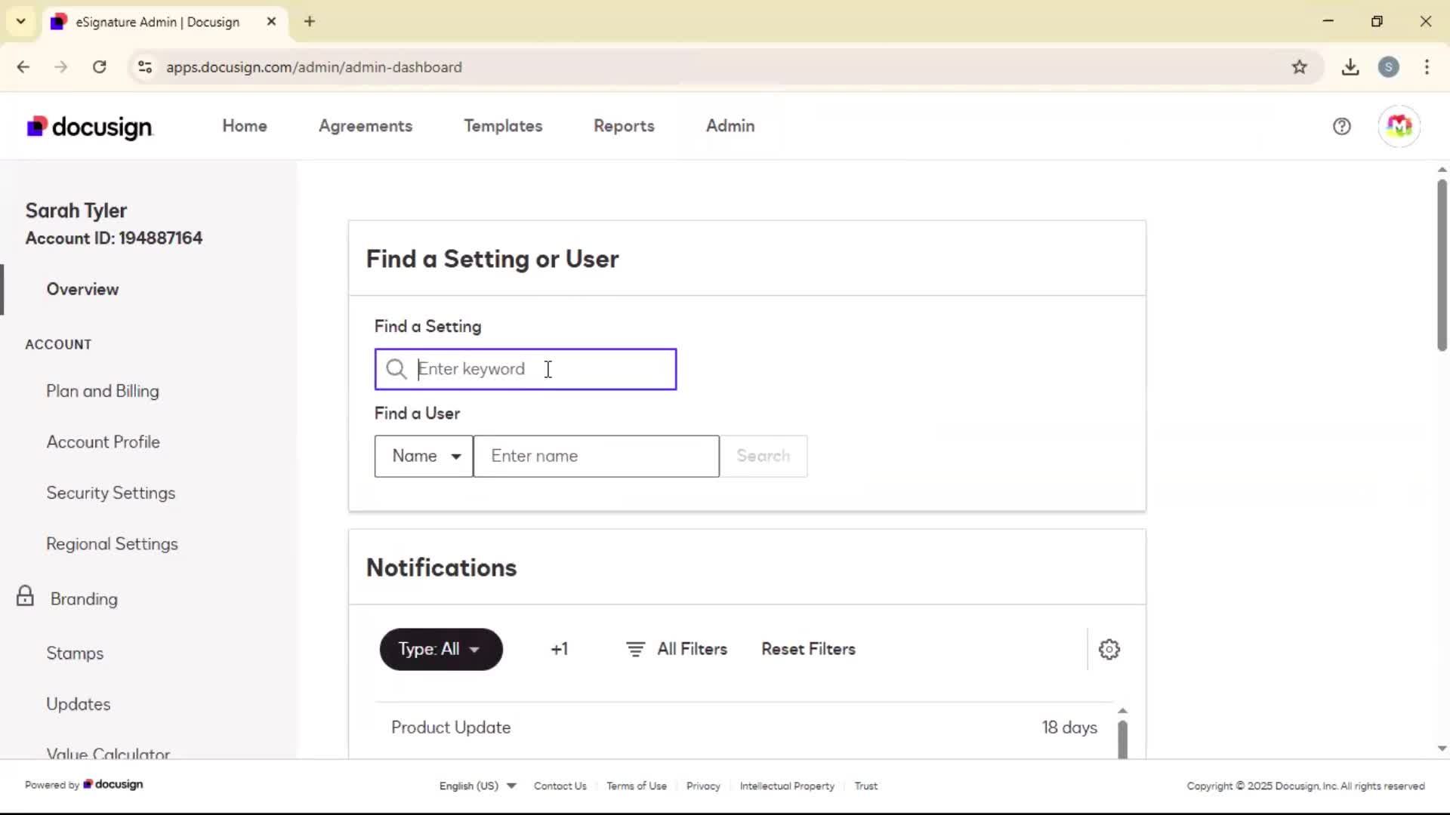Click the page scroll-down arrow
This screenshot has width=1450, height=815.
click(1442, 749)
